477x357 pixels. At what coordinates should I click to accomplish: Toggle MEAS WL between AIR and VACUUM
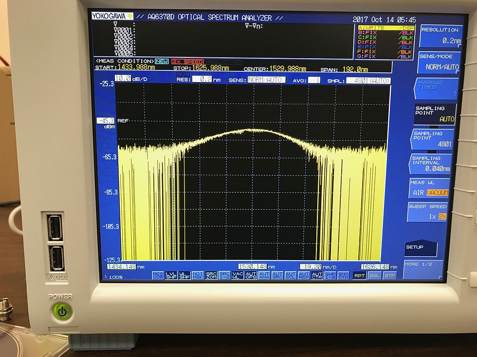click(x=429, y=188)
